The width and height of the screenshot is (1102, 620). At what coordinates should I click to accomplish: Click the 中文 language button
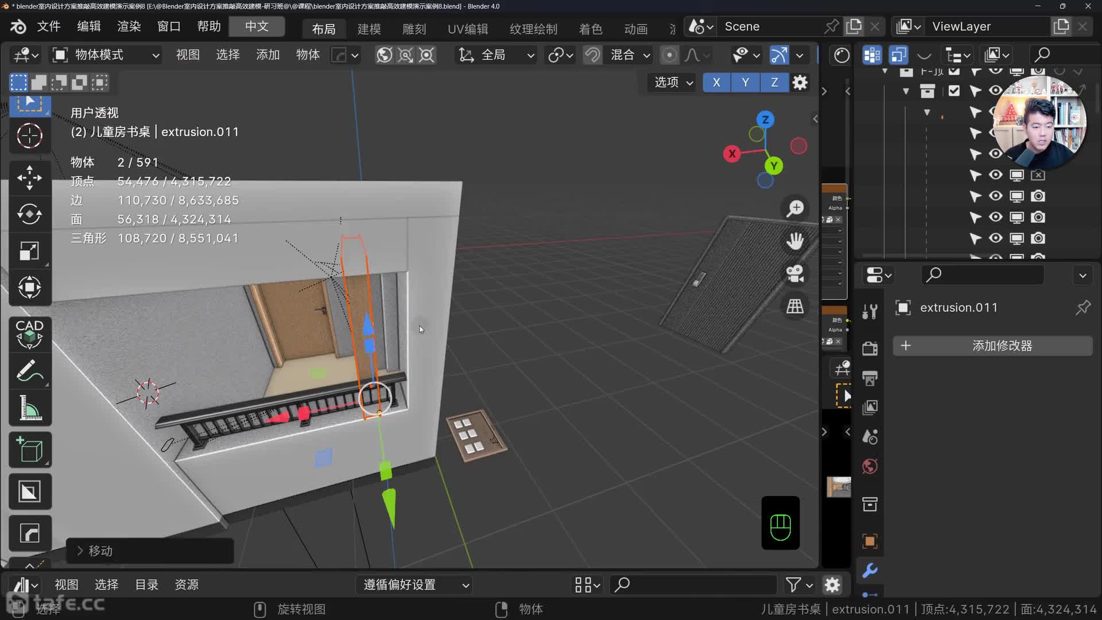(x=257, y=26)
